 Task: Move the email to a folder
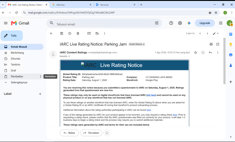click(97, 33)
